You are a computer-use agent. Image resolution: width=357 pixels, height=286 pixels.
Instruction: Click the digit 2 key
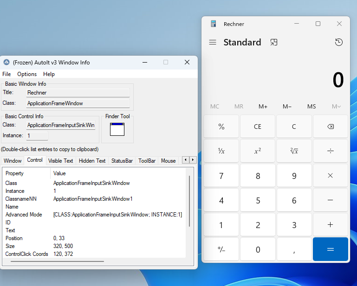coord(258,225)
